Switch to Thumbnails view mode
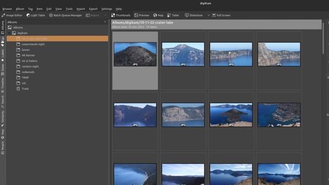Screen dimensions: 329x185 (121, 15)
